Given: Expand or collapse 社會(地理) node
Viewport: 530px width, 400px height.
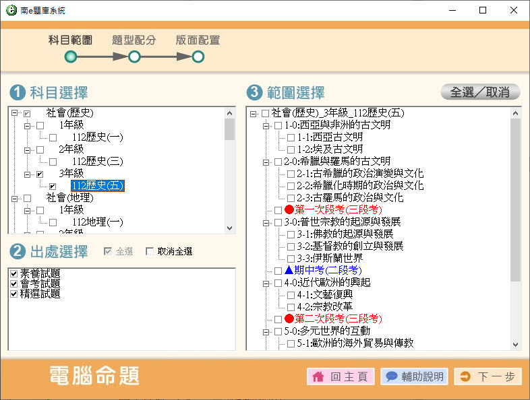Looking at the screenshot, I should tap(14, 199).
